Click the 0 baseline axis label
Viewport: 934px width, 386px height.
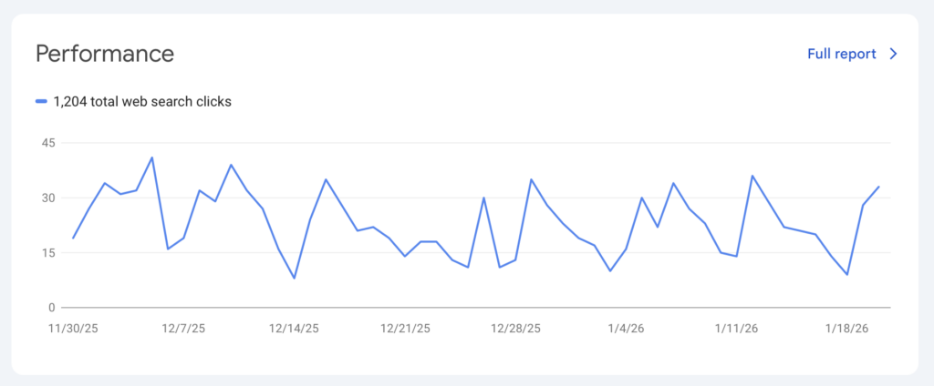pyautogui.click(x=52, y=307)
